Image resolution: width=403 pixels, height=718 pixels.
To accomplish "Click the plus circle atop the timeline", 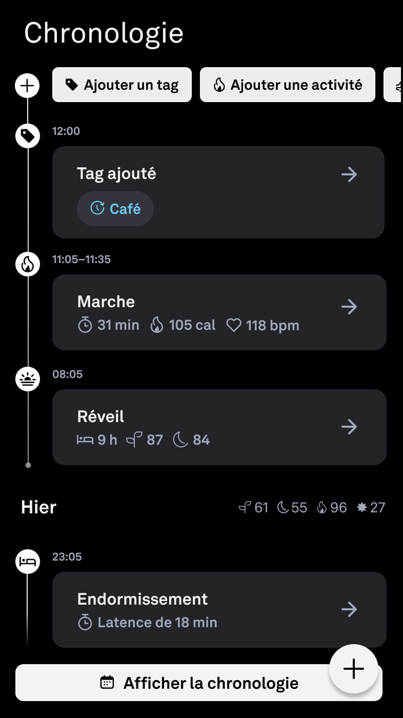I will 28,85.
